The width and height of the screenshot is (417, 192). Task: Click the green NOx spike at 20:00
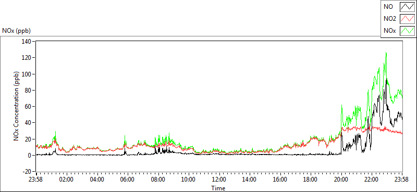[x=341, y=106]
